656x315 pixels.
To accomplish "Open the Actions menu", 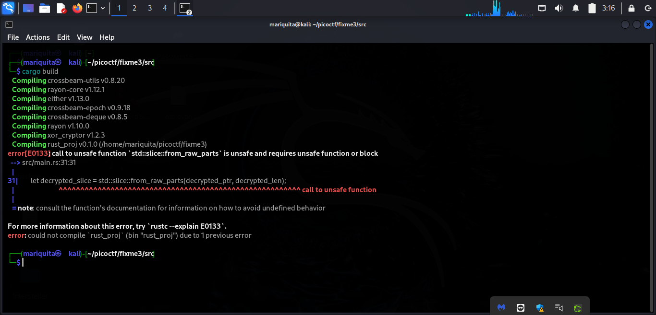I will pos(37,37).
